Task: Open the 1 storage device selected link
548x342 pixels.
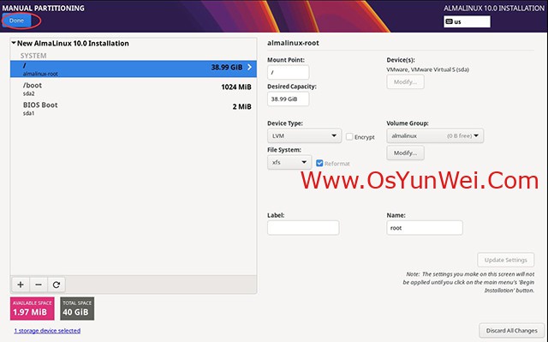Action: coord(47,331)
